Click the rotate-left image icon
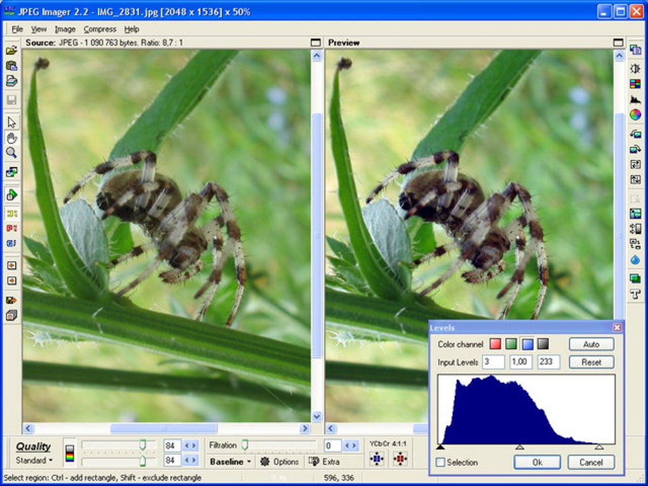 click(635, 134)
